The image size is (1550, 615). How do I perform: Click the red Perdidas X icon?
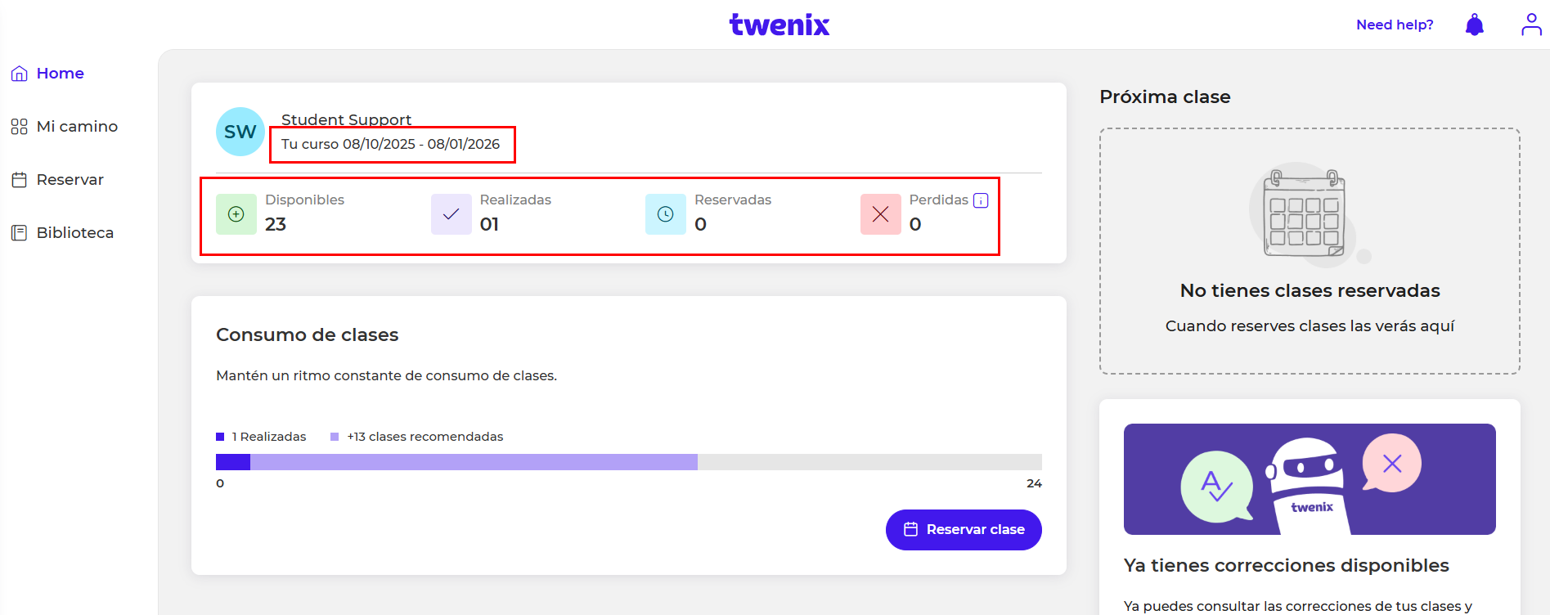pyautogui.click(x=880, y=214)
